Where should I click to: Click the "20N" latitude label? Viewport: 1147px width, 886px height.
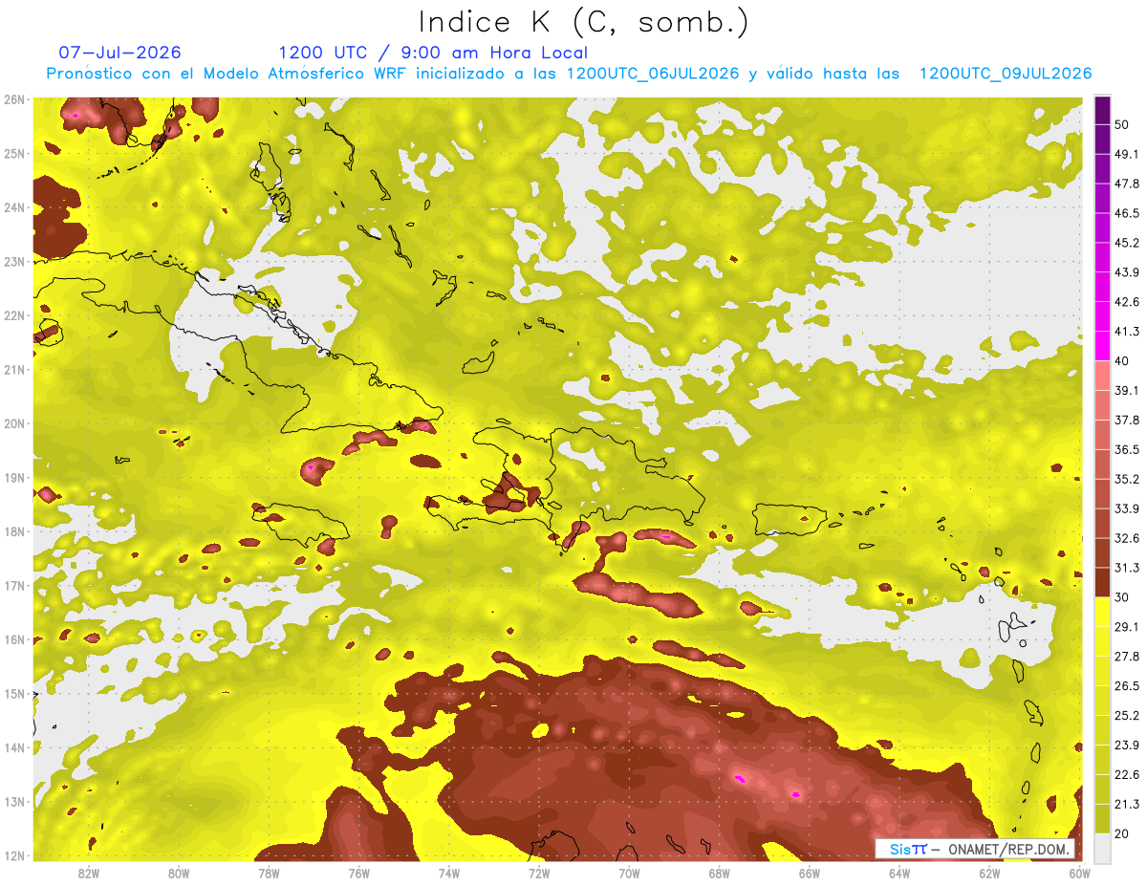(x=14, y=423)
